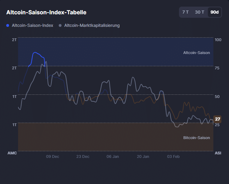The height and width of the screenshot is (184, 229).
Task: Select the 90d time range tab
Action: click(x=214, y=12)
